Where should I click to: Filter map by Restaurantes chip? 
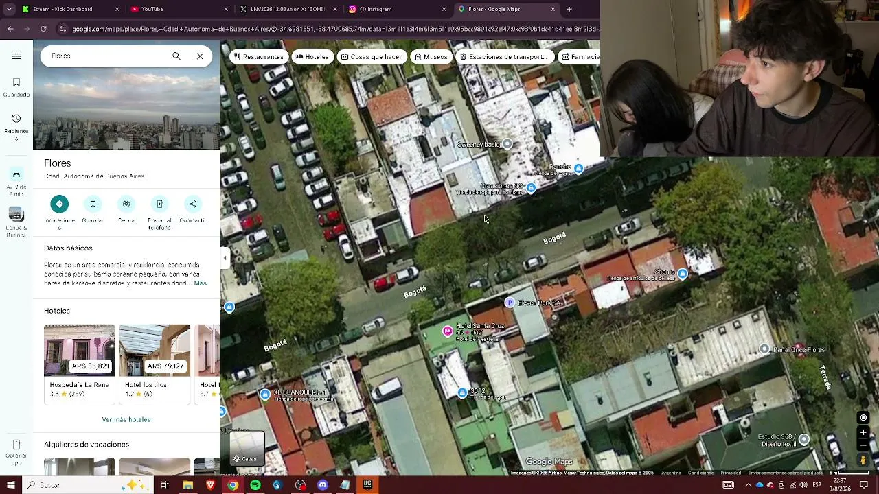[258, 57]
